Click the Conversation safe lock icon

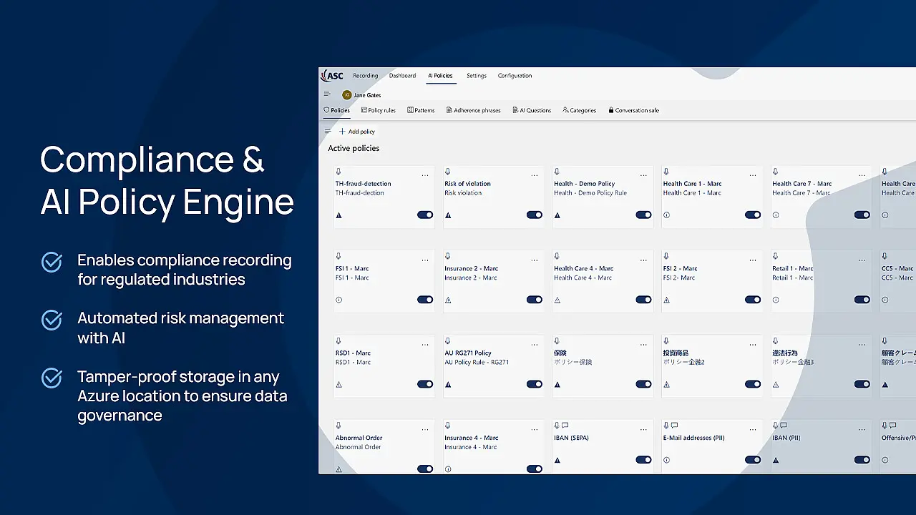coord(610,109)
